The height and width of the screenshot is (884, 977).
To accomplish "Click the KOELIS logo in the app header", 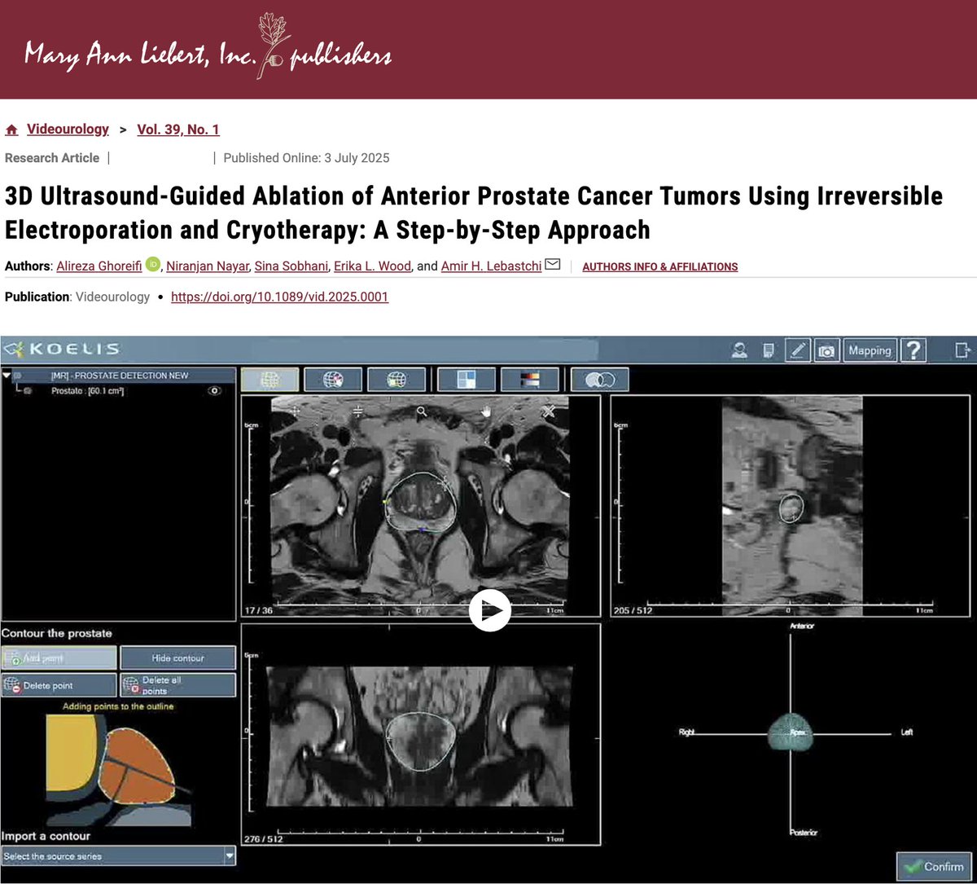I will [62, 350].
